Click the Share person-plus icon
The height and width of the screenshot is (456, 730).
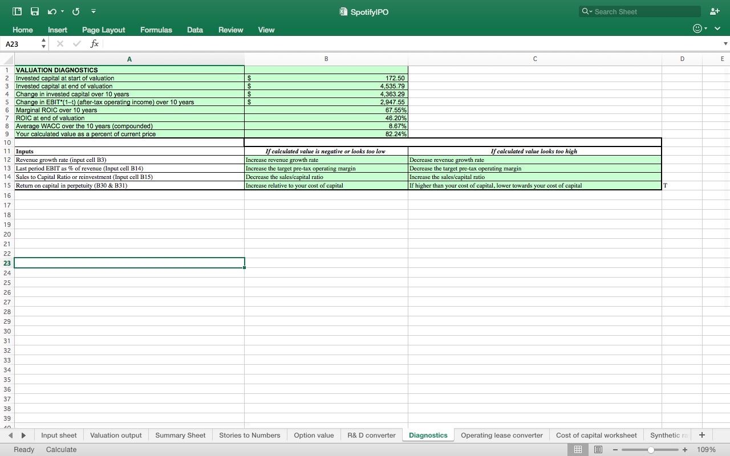tap(715, 11)
